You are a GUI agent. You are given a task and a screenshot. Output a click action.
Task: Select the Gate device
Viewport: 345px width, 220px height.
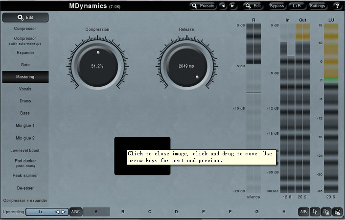(x=25, y=65)
